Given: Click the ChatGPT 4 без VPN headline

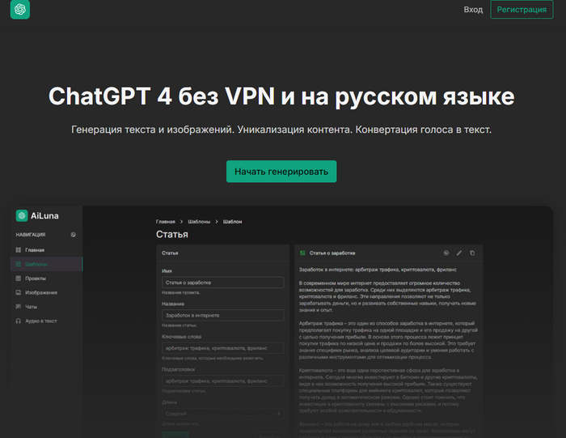Looking at the screenshot, I should click(281, 96).
